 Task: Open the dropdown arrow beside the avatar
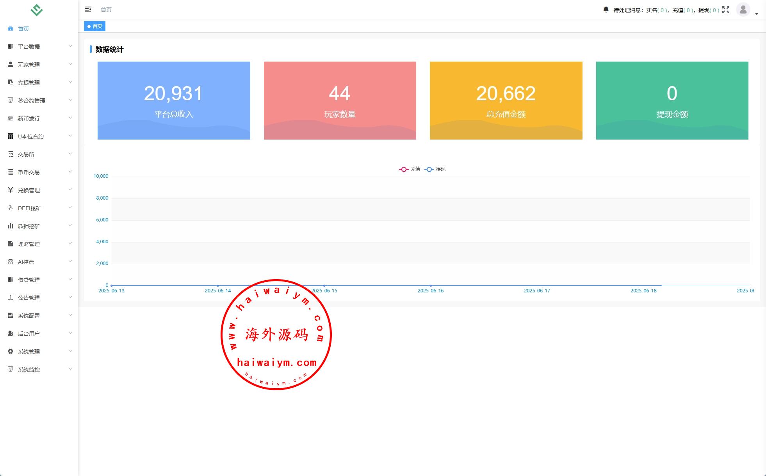[757, 14]
